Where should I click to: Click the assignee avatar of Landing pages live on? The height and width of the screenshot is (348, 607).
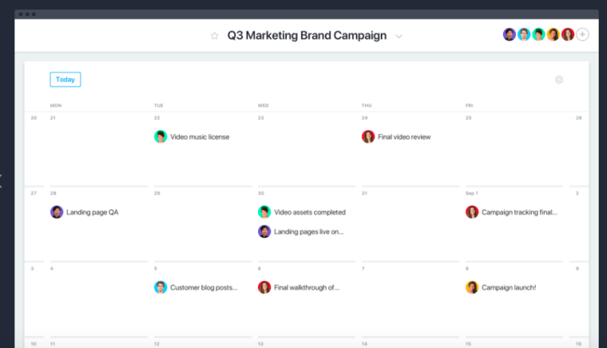point(264,231)
